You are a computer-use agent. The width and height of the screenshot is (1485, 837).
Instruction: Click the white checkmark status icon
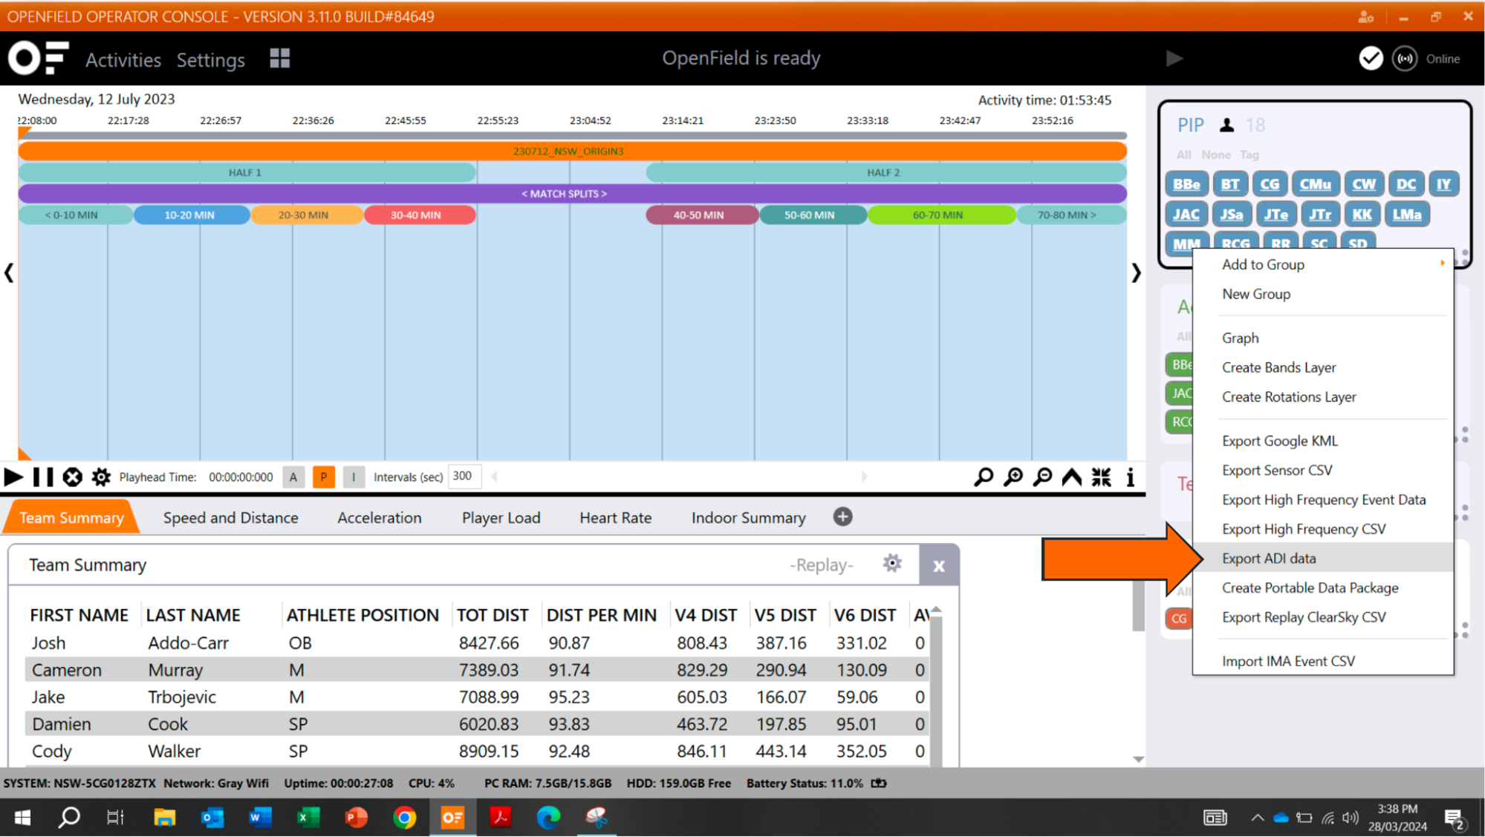tap(1371, 59)
